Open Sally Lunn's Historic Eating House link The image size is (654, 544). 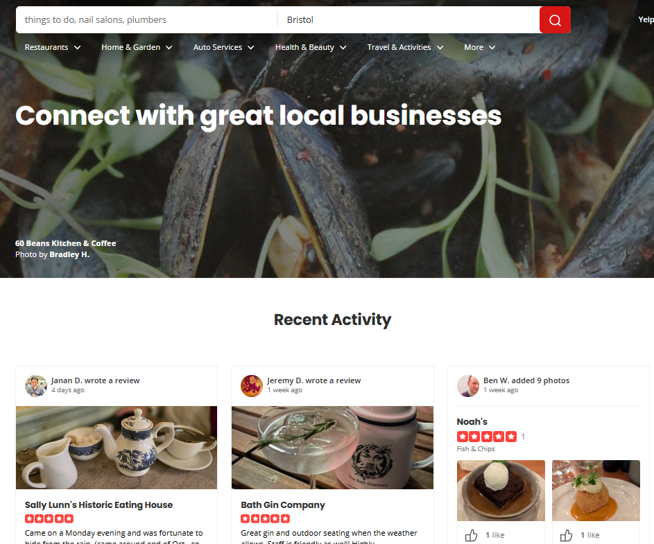pos(99,504)
